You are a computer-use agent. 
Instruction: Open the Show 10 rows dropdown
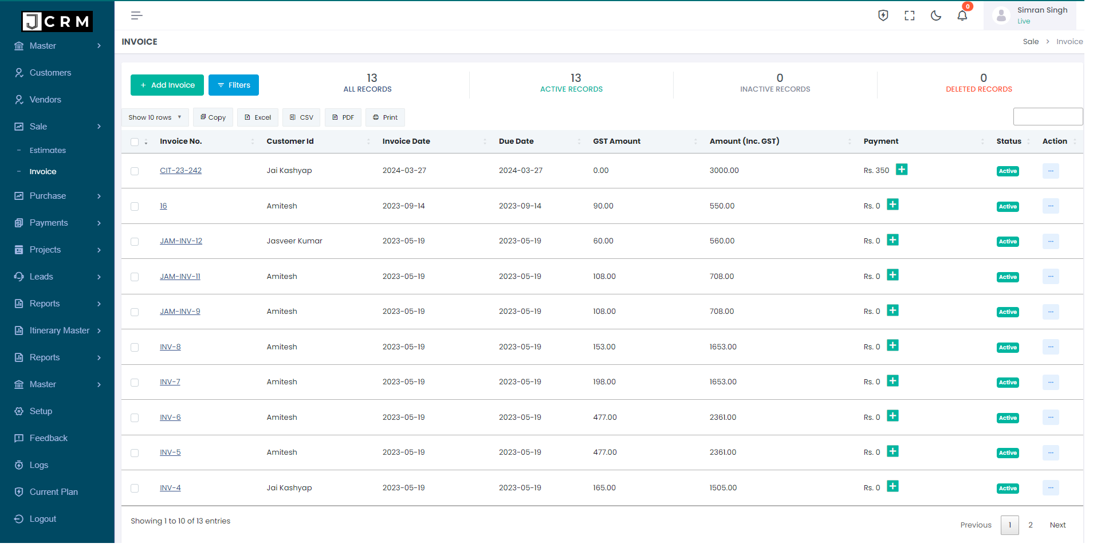pos(154,117)
